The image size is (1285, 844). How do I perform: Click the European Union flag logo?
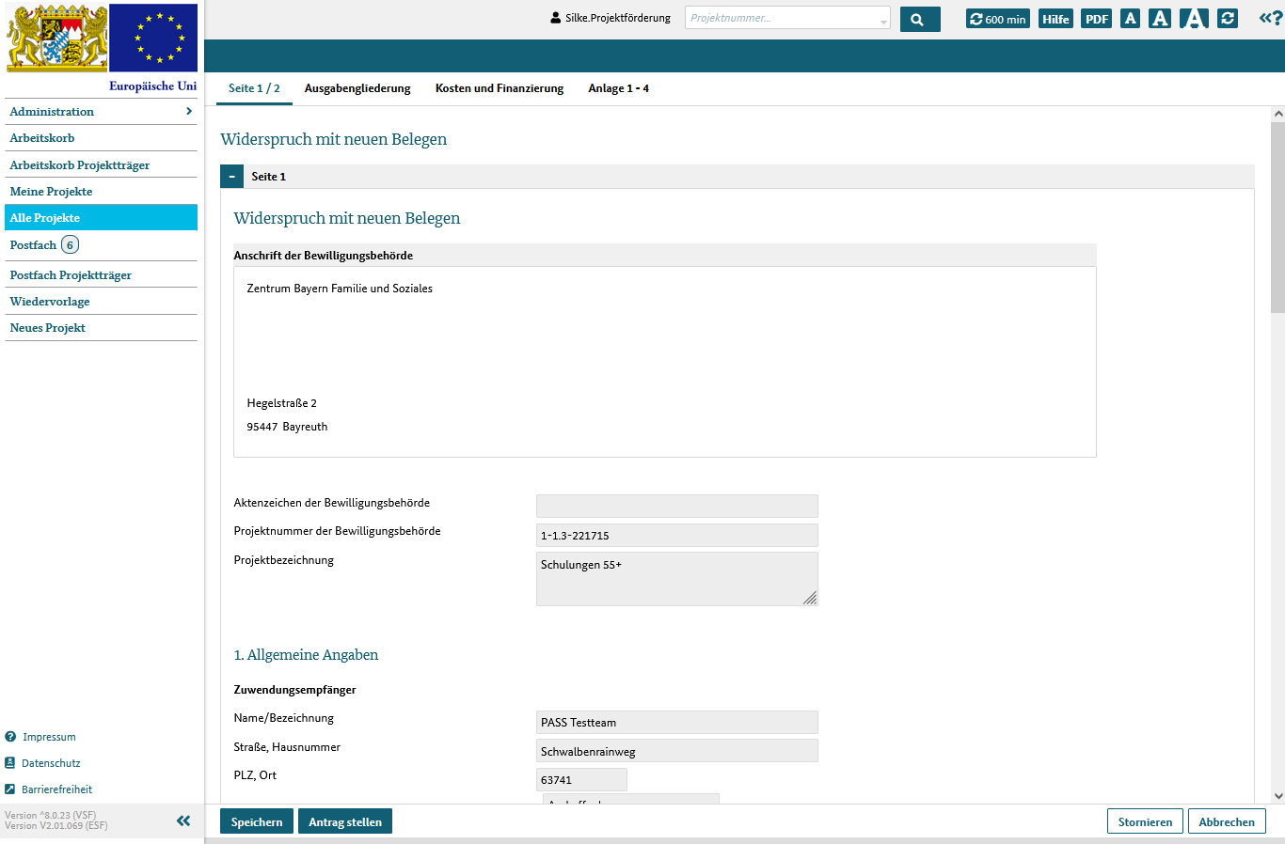[x=153, y=38]
